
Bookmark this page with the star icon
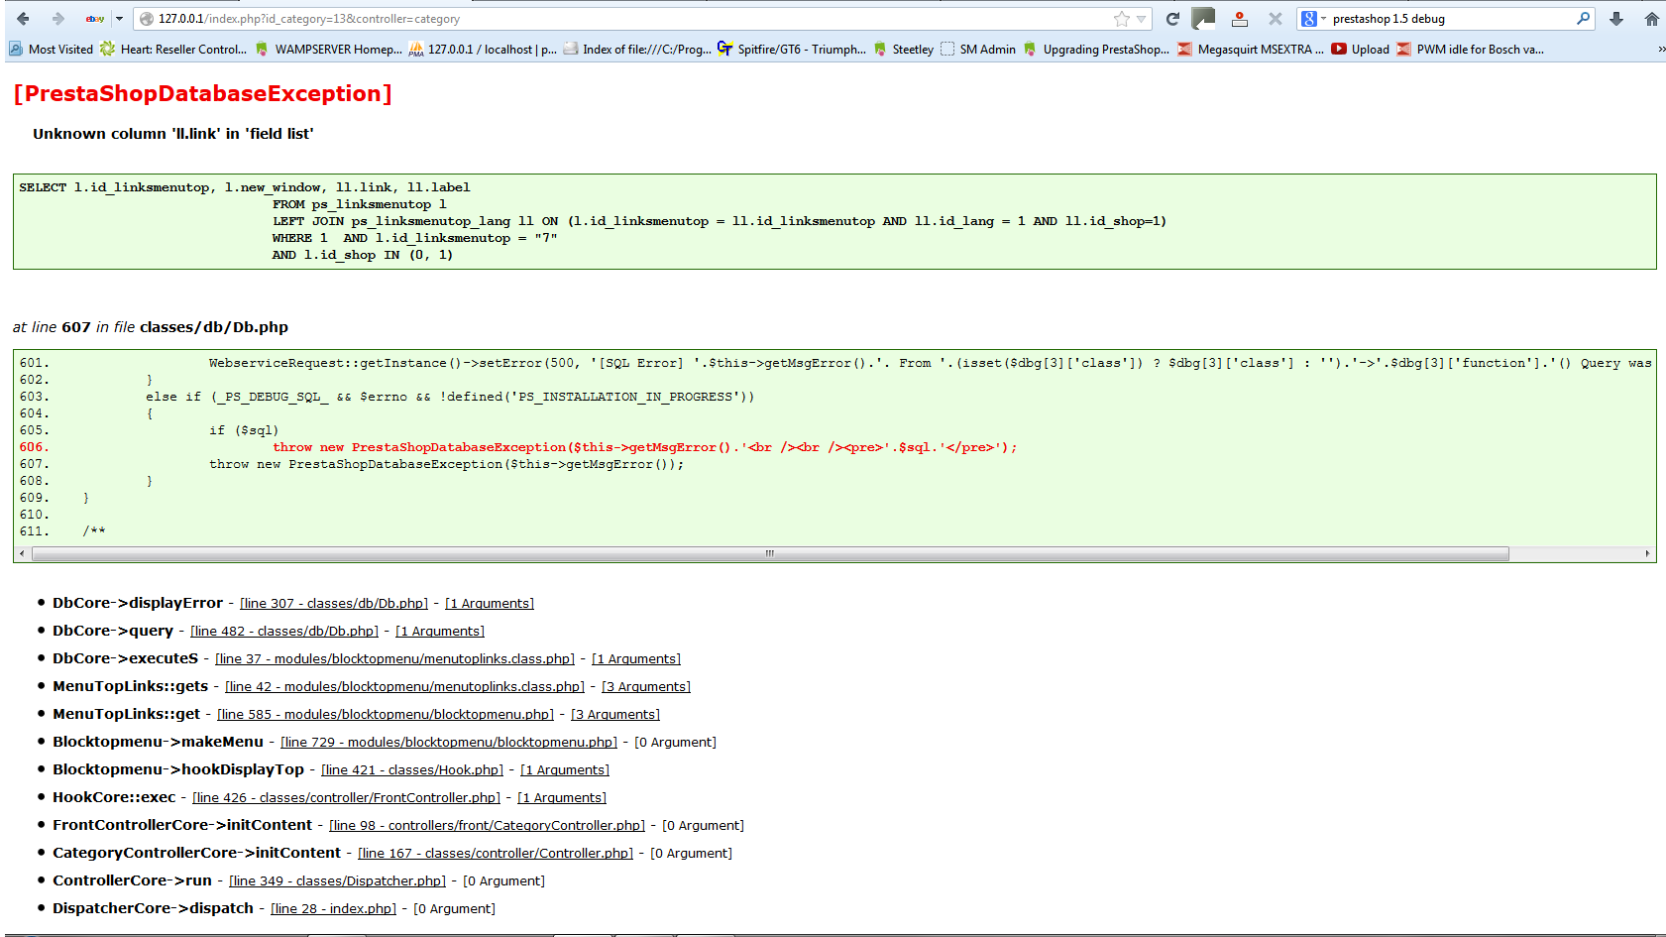(1122, 19)
